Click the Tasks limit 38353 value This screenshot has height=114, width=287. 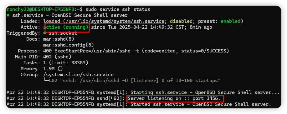click(x=66, y=63)
